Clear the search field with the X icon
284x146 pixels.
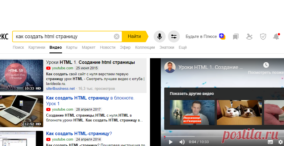tap(117, 36)
